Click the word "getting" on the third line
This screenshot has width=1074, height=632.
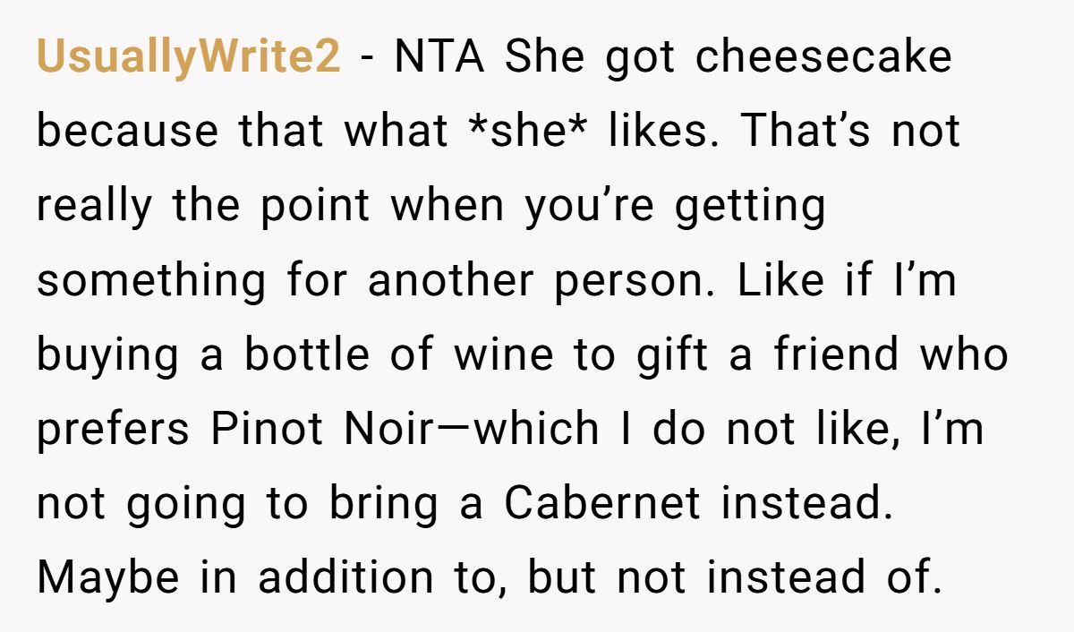tap(749, 207)
